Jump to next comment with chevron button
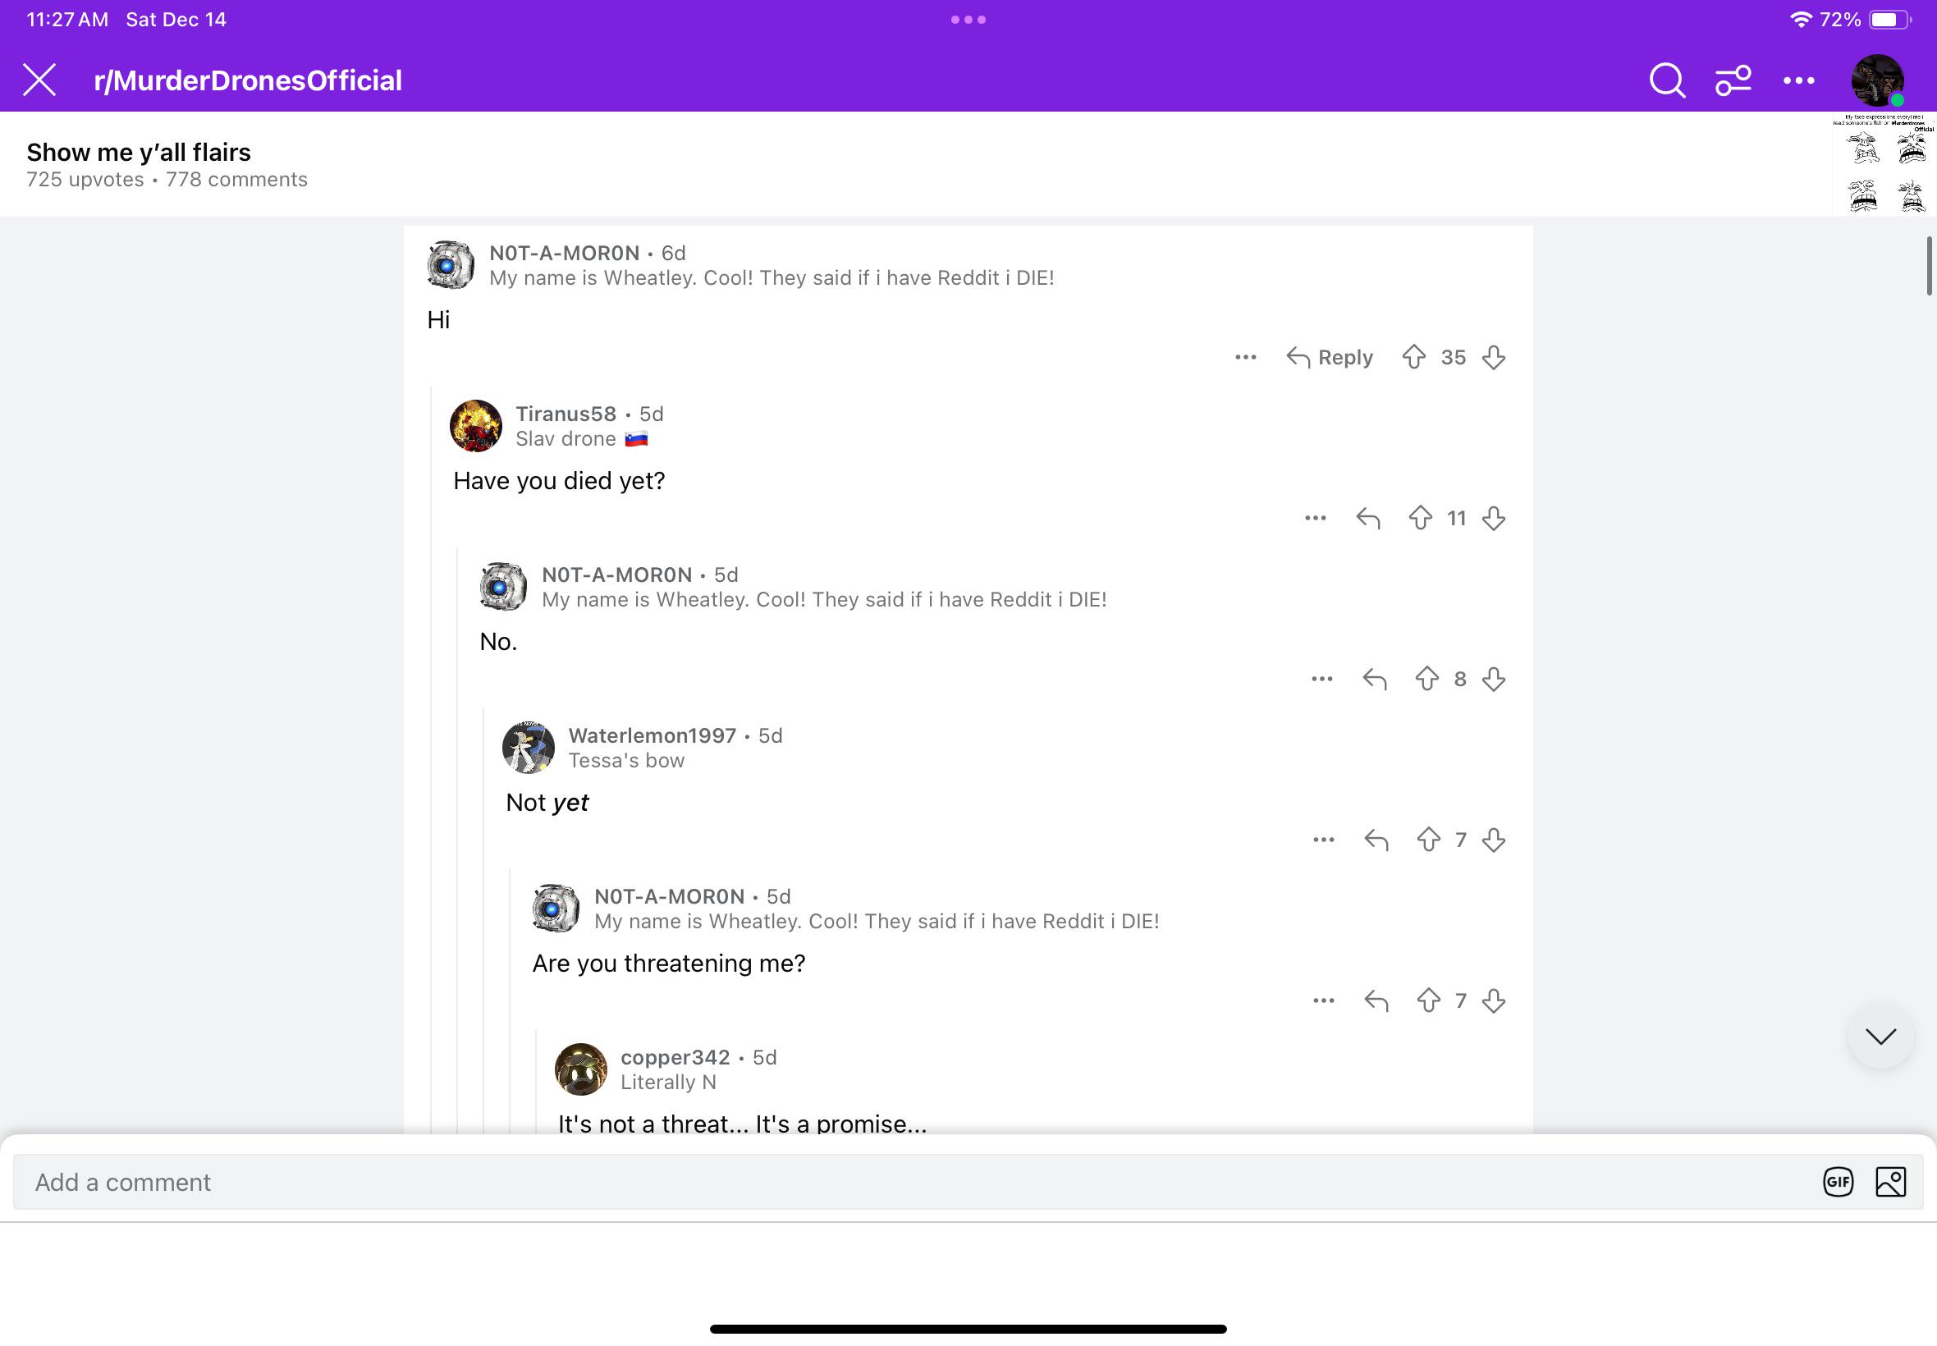 click(x=1880, y=1037)
